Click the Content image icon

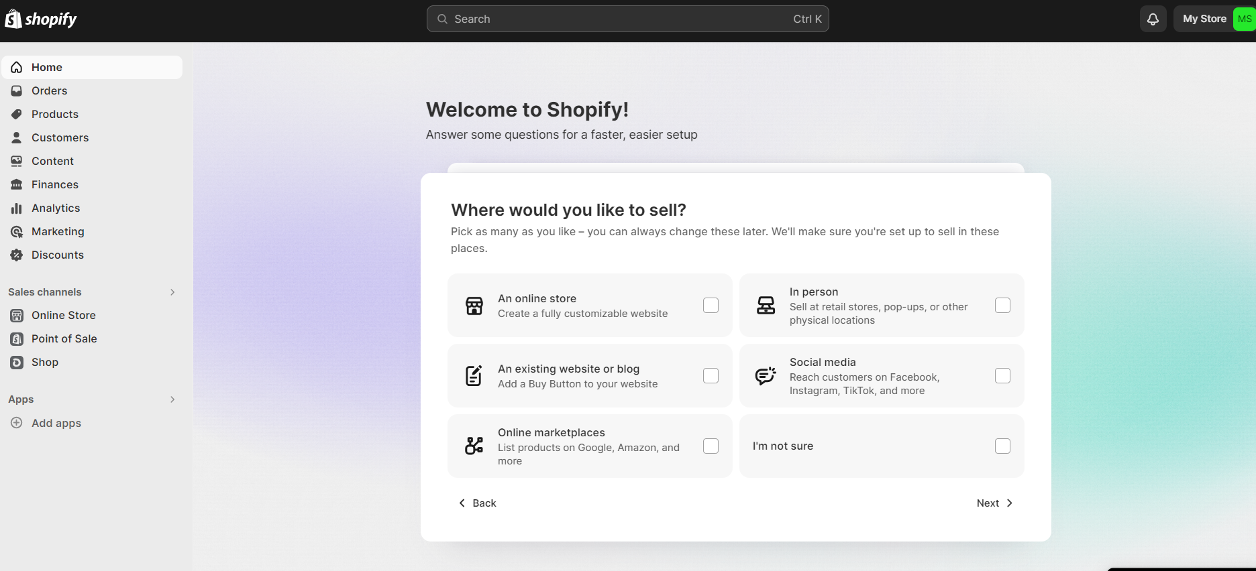(x=17, y=161)
